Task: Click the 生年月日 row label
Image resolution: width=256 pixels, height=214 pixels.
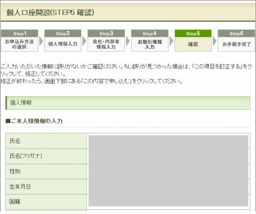Action: (46, 186)
